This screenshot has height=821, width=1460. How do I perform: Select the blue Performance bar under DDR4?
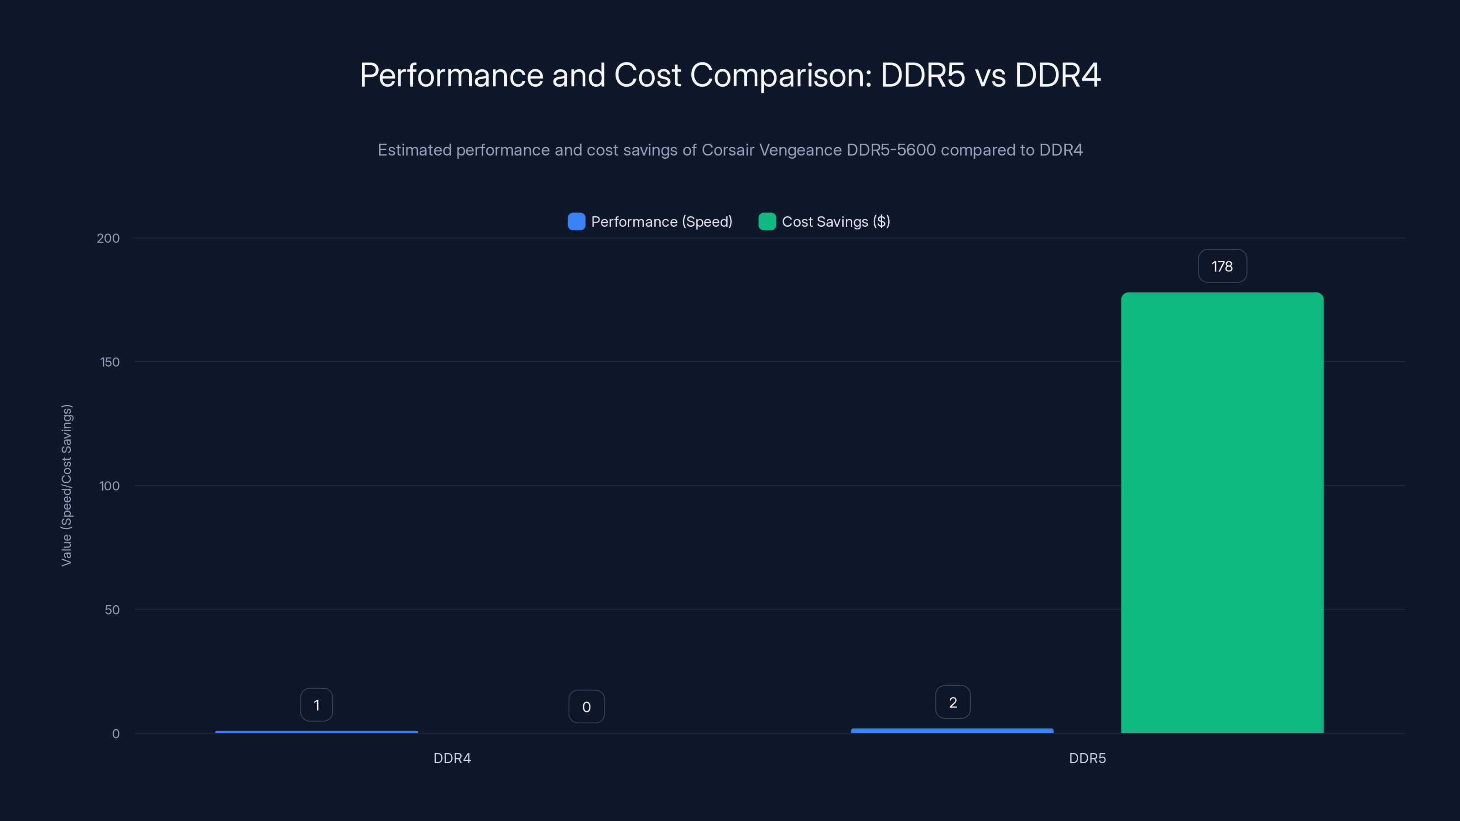[x=316, y=732]
